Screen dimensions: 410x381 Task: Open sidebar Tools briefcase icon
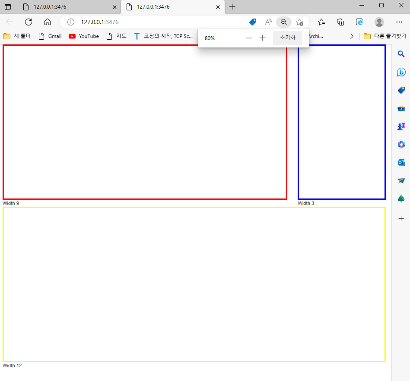[401, 108]
